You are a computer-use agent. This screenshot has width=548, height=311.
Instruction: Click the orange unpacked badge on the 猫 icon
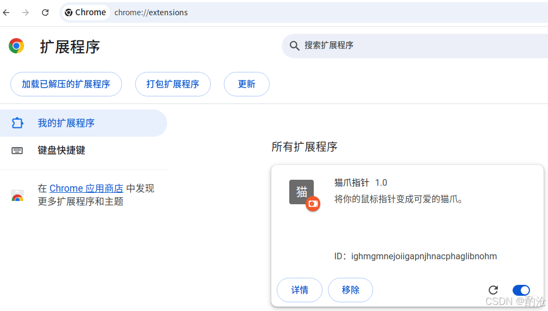pos(313,204)
